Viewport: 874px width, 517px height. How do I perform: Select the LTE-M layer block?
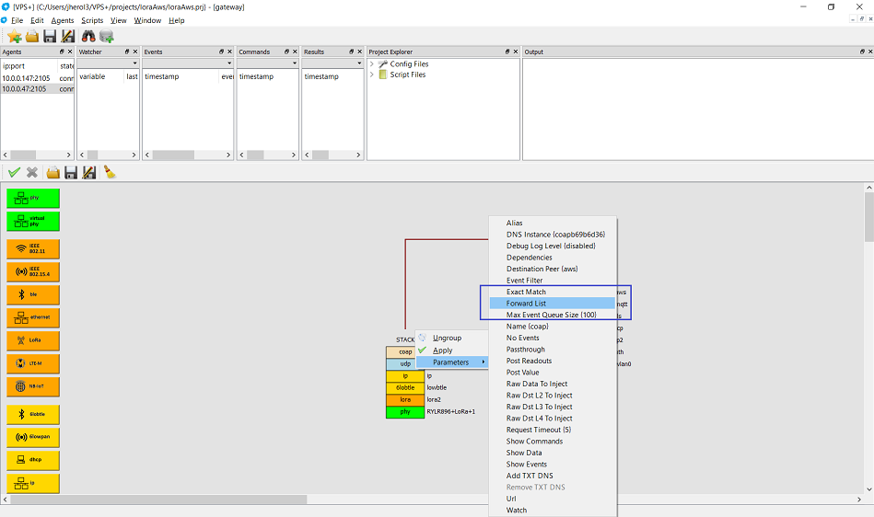tap(33, 363)
